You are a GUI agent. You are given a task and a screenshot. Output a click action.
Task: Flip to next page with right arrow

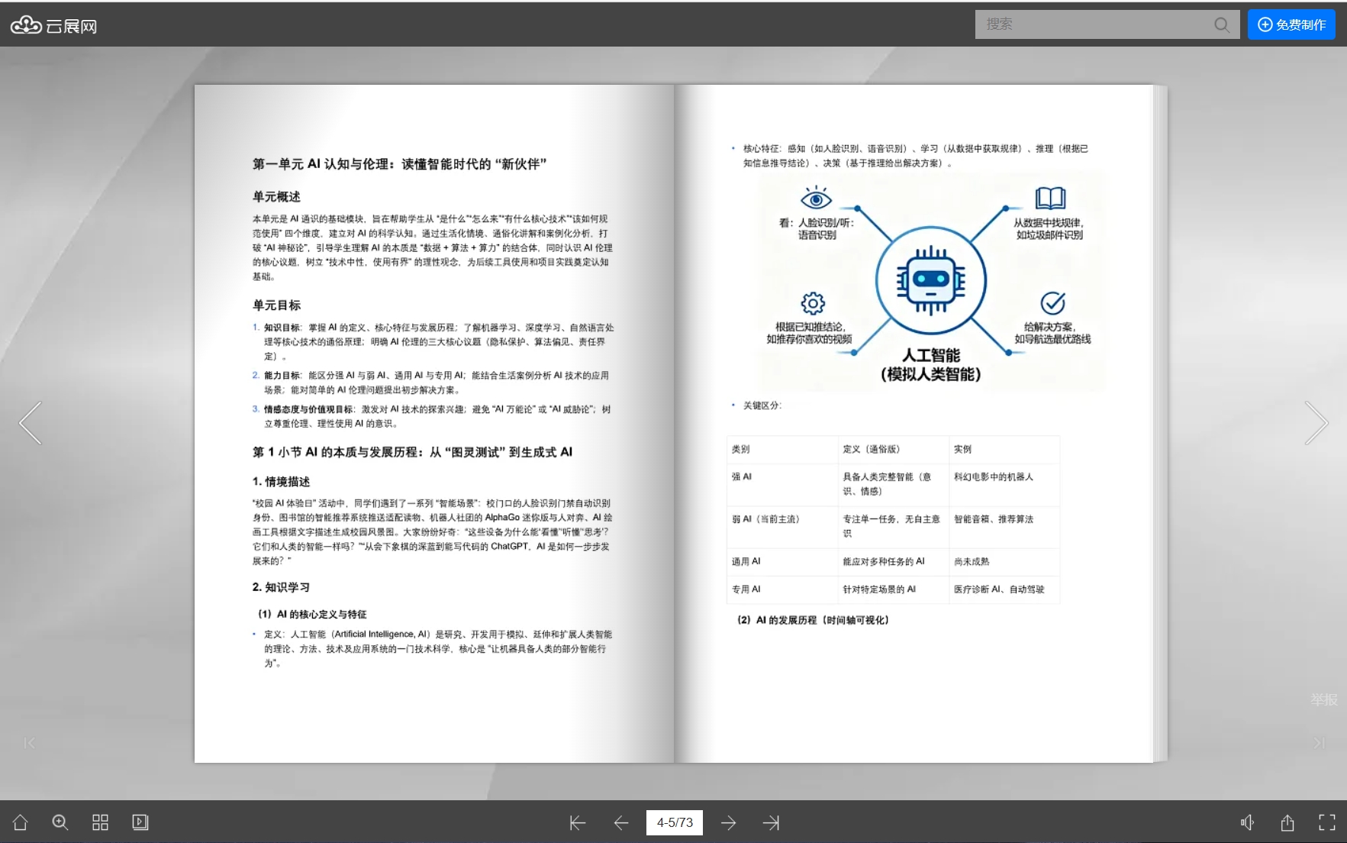(1316, 422)
